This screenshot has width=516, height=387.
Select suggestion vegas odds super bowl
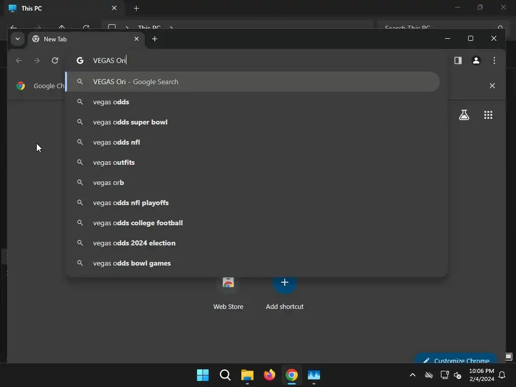pyautogui.click(x=253, y=122)
